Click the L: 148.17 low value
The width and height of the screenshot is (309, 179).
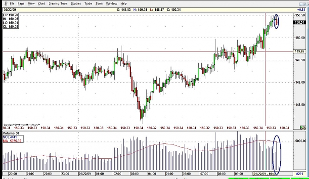pos(157,10)
